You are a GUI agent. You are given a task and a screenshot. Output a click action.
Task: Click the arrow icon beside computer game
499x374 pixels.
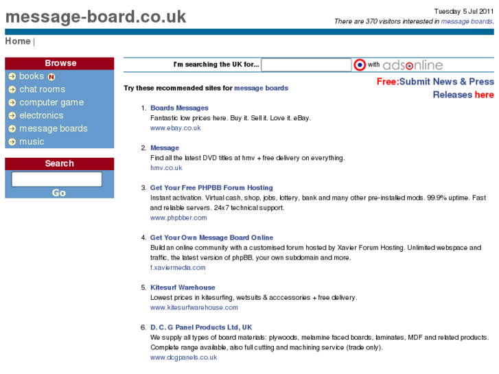click(x=12, y=102)
